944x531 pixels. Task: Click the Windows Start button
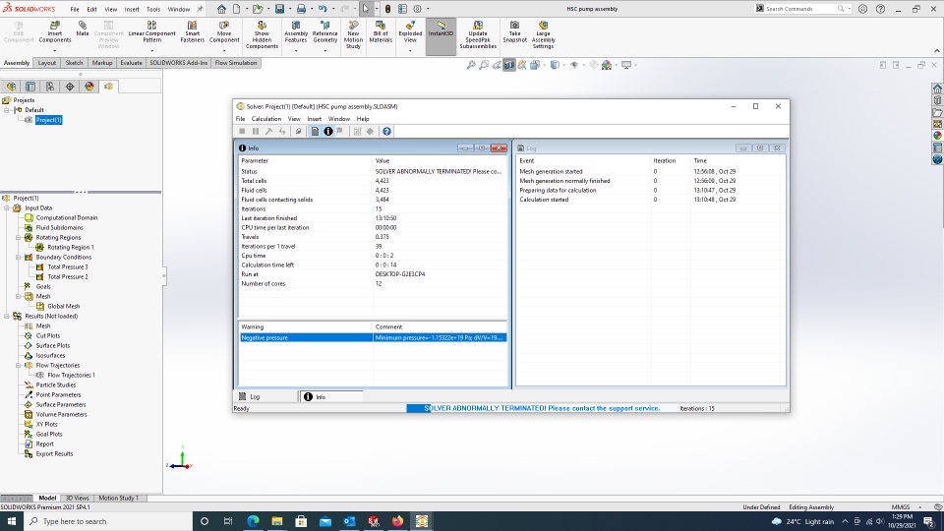tap(12, 521)
